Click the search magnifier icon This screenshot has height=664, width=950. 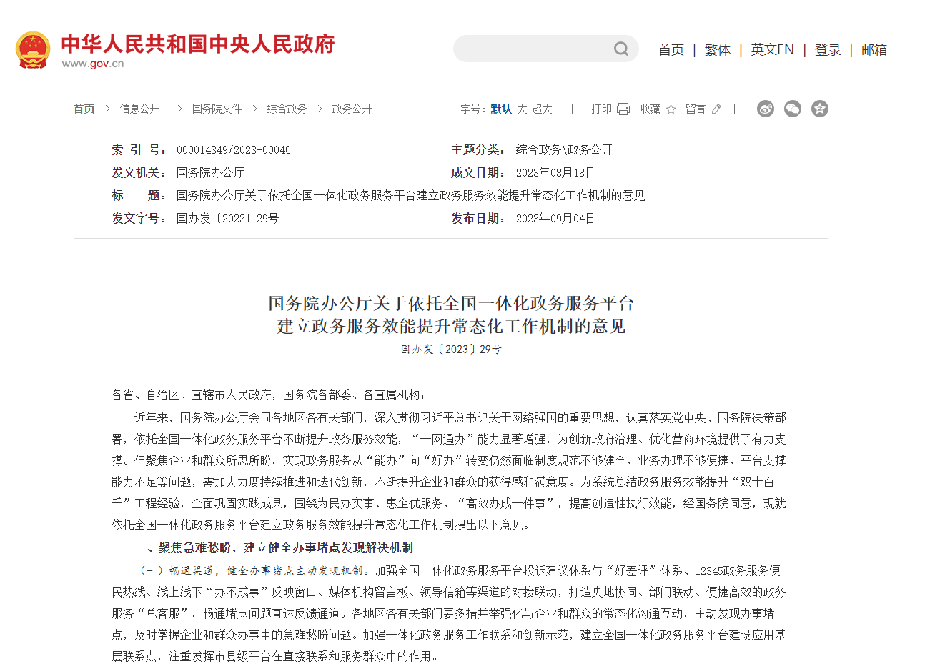click(621, 49)
